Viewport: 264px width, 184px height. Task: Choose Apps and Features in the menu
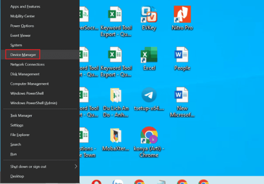[25, 7]
